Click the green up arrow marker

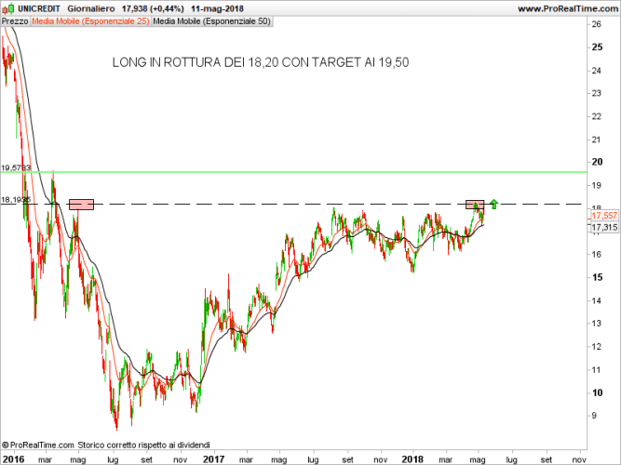pos(494,203)
